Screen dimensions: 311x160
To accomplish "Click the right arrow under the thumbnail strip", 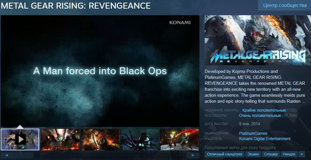I will click(193, 155).
